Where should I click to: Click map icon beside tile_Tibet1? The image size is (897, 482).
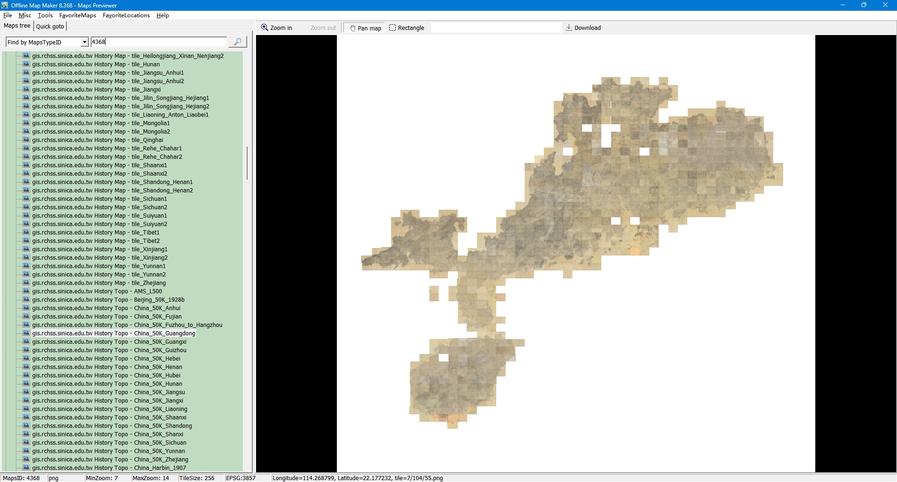[x=26, y=233]
